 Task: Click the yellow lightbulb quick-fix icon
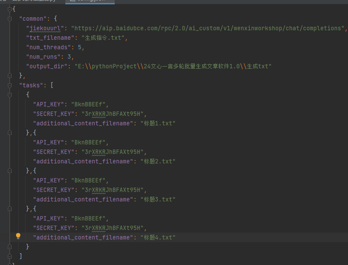(x=18, y=236)
